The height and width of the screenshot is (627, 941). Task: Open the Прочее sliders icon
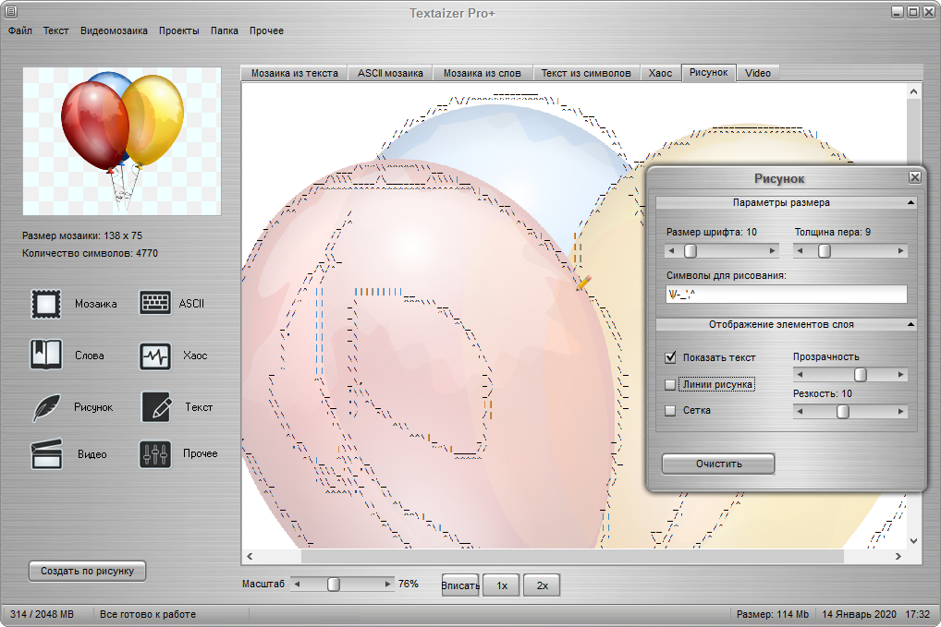tap(155, 453)
